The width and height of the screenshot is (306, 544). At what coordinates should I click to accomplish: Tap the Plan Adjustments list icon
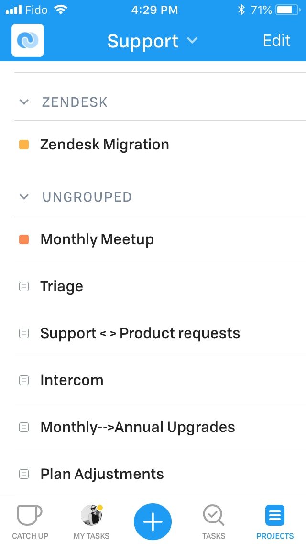click(x=23, y=474)
